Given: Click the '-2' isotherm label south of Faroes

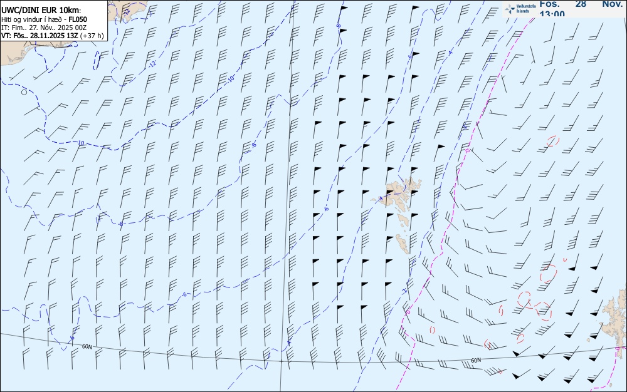Looking at the screenshot, I should coord(404,291).
